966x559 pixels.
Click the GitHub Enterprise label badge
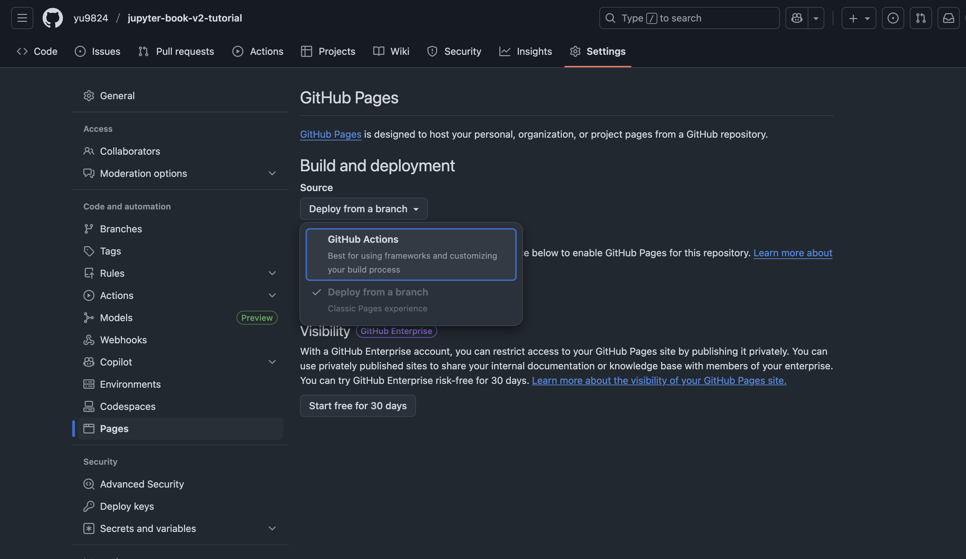(397, 331)
